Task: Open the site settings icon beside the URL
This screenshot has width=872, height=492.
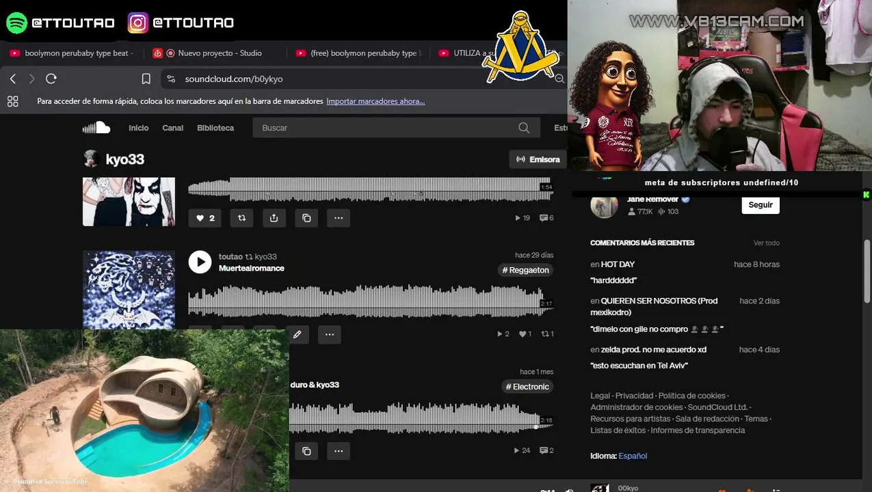Action: [171, 79]
